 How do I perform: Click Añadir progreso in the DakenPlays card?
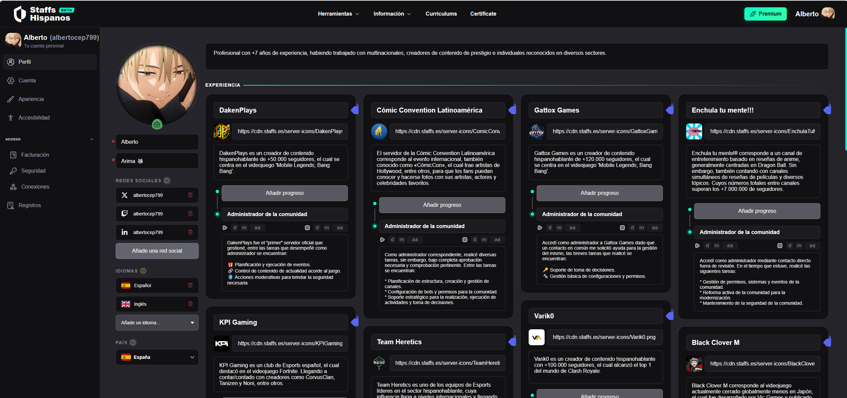click(284, 193)
